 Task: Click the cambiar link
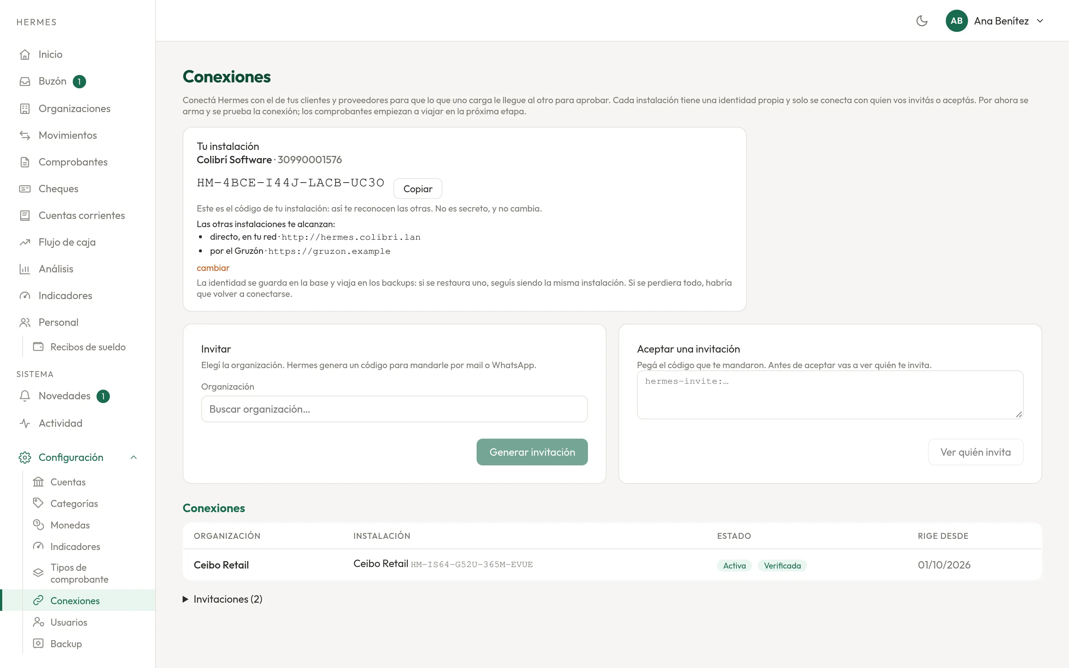213,268
